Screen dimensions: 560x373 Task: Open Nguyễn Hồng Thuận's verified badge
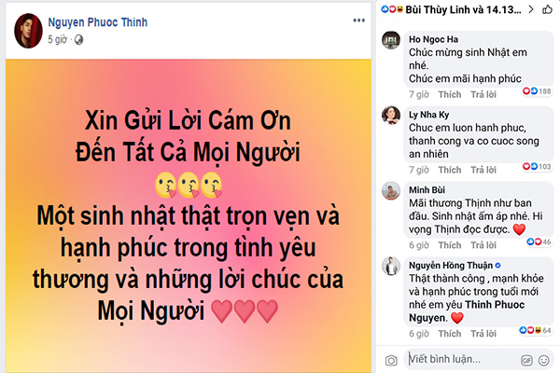[497, 265]
